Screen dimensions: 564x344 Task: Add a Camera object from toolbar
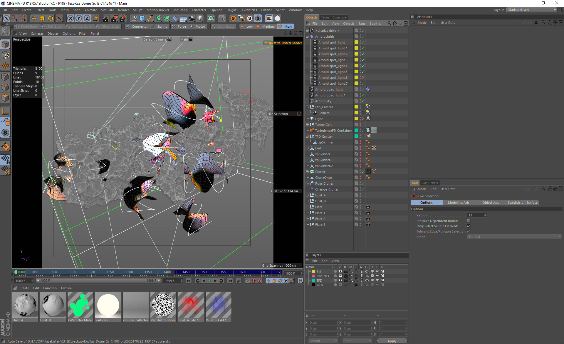click(x=192, y=19)
